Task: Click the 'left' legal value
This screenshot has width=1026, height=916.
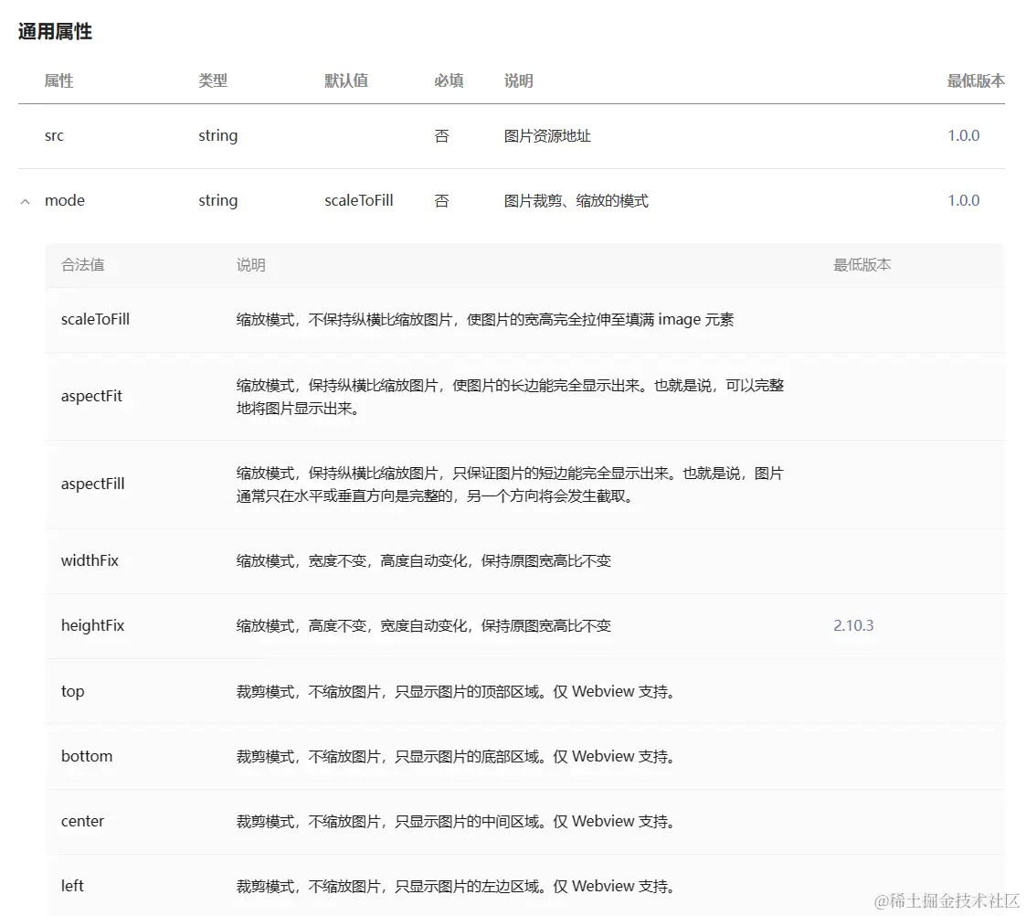Action: (x=72, y=886)
